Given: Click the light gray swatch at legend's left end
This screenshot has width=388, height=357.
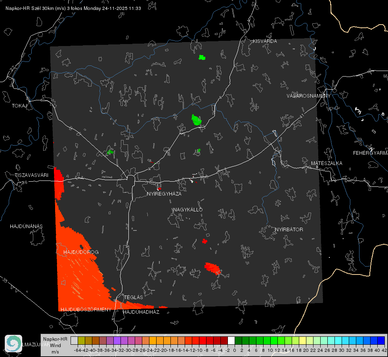Looking at the screenshot, I should click(74, 340).
